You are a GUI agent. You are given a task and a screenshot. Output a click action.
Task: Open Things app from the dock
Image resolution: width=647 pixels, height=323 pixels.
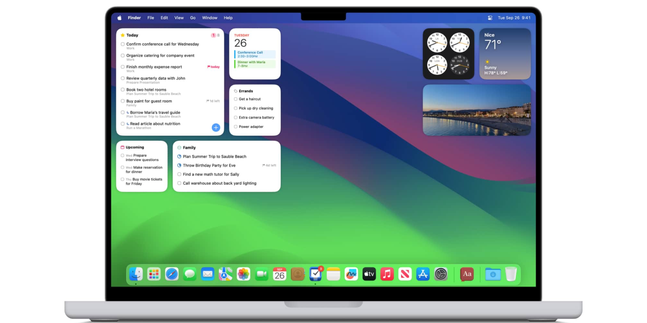point(315,274)
